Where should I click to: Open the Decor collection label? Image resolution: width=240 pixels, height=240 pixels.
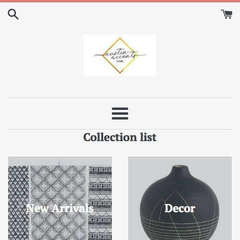180,208
